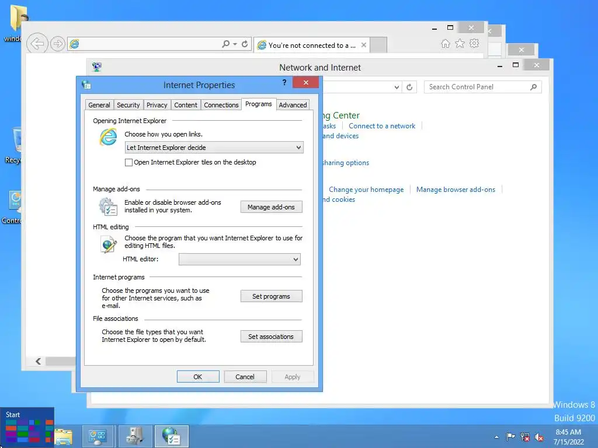The width and height of the screenshot is (598, 448).
Task: Click the IE address bar search magnifier
Action: click(x=226, y=44)
